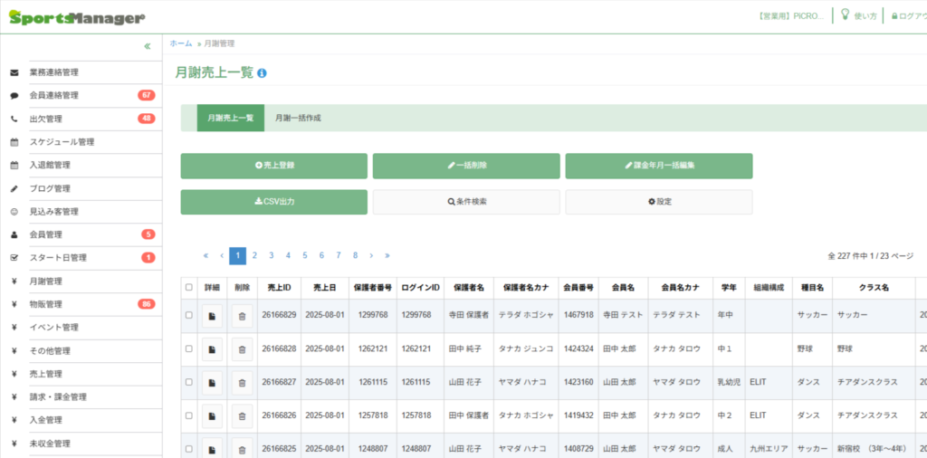Click the smiley icon beside 見込み客管理
Viewport: 927px width, 458px height.
click(14, 212)
